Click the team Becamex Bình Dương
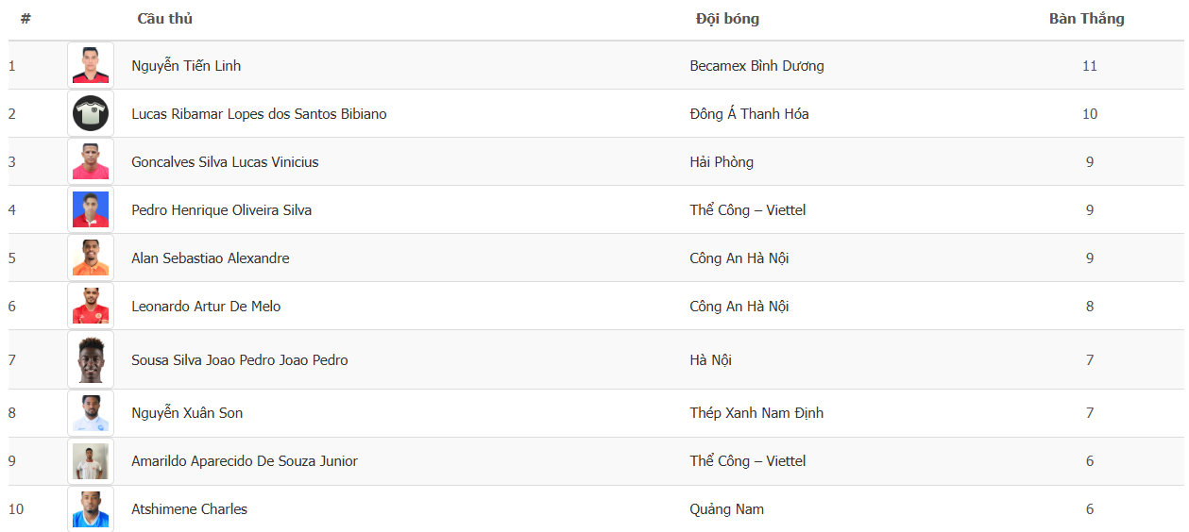The width and height of the screenshot is (1189, 532). (x=756, y=66)
